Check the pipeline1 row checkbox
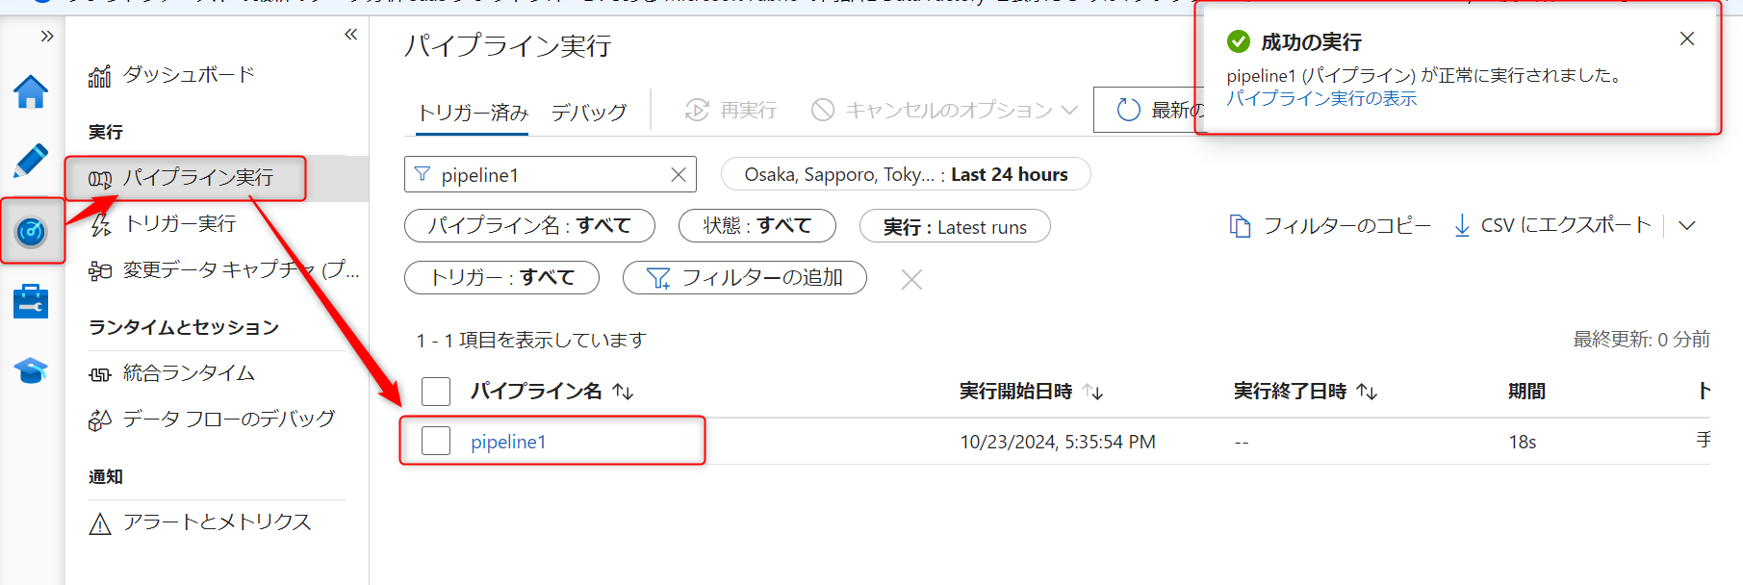This screenshot has width=1743, height=585. 436,441
